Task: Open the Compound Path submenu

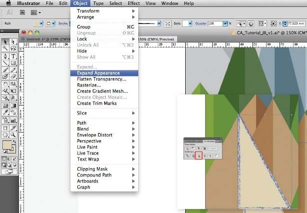Action: pyautogui.click(x=104, y=175)
